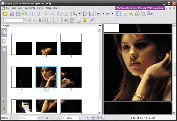The image size is (177, 121).
Task: Click Your Business Ready PDF solution banner
Action: click(140, 8)
